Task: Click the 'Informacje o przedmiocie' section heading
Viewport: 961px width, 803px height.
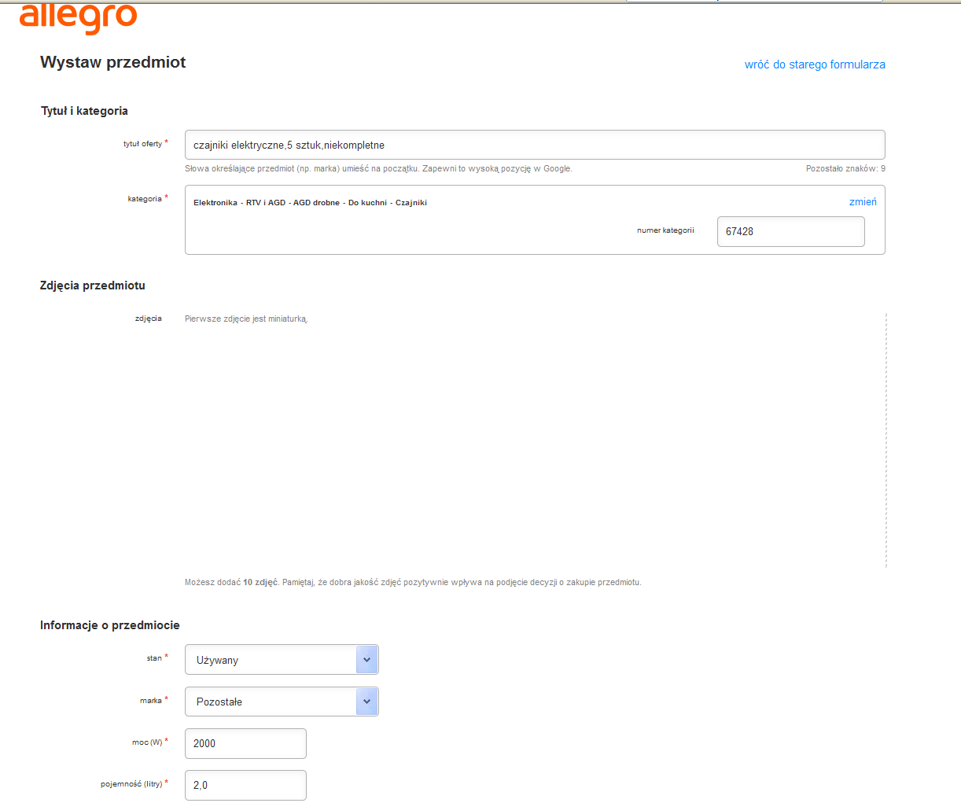Action: [110, 625]
